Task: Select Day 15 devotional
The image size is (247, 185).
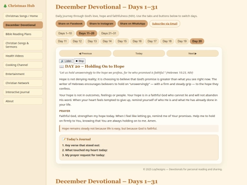Action: (x=122, y=41)
